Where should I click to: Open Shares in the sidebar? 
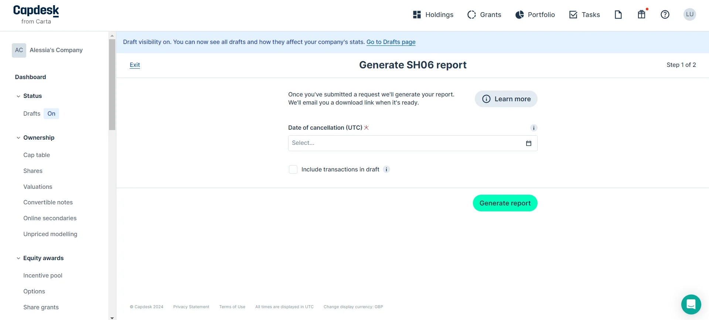tap(33, 171)
